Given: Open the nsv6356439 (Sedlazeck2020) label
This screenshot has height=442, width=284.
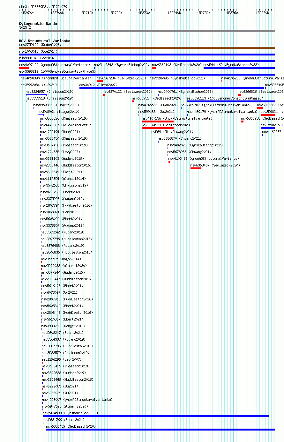Looking at the screenshot, I should coord(71,426).
